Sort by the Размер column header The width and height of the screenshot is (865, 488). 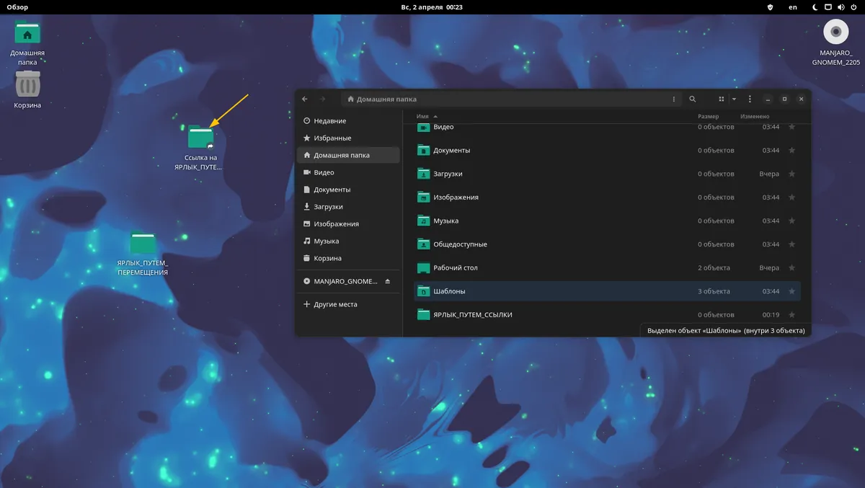pos(708,116)
